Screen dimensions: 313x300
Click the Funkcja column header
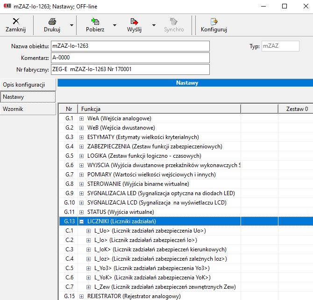pos(159,109)
